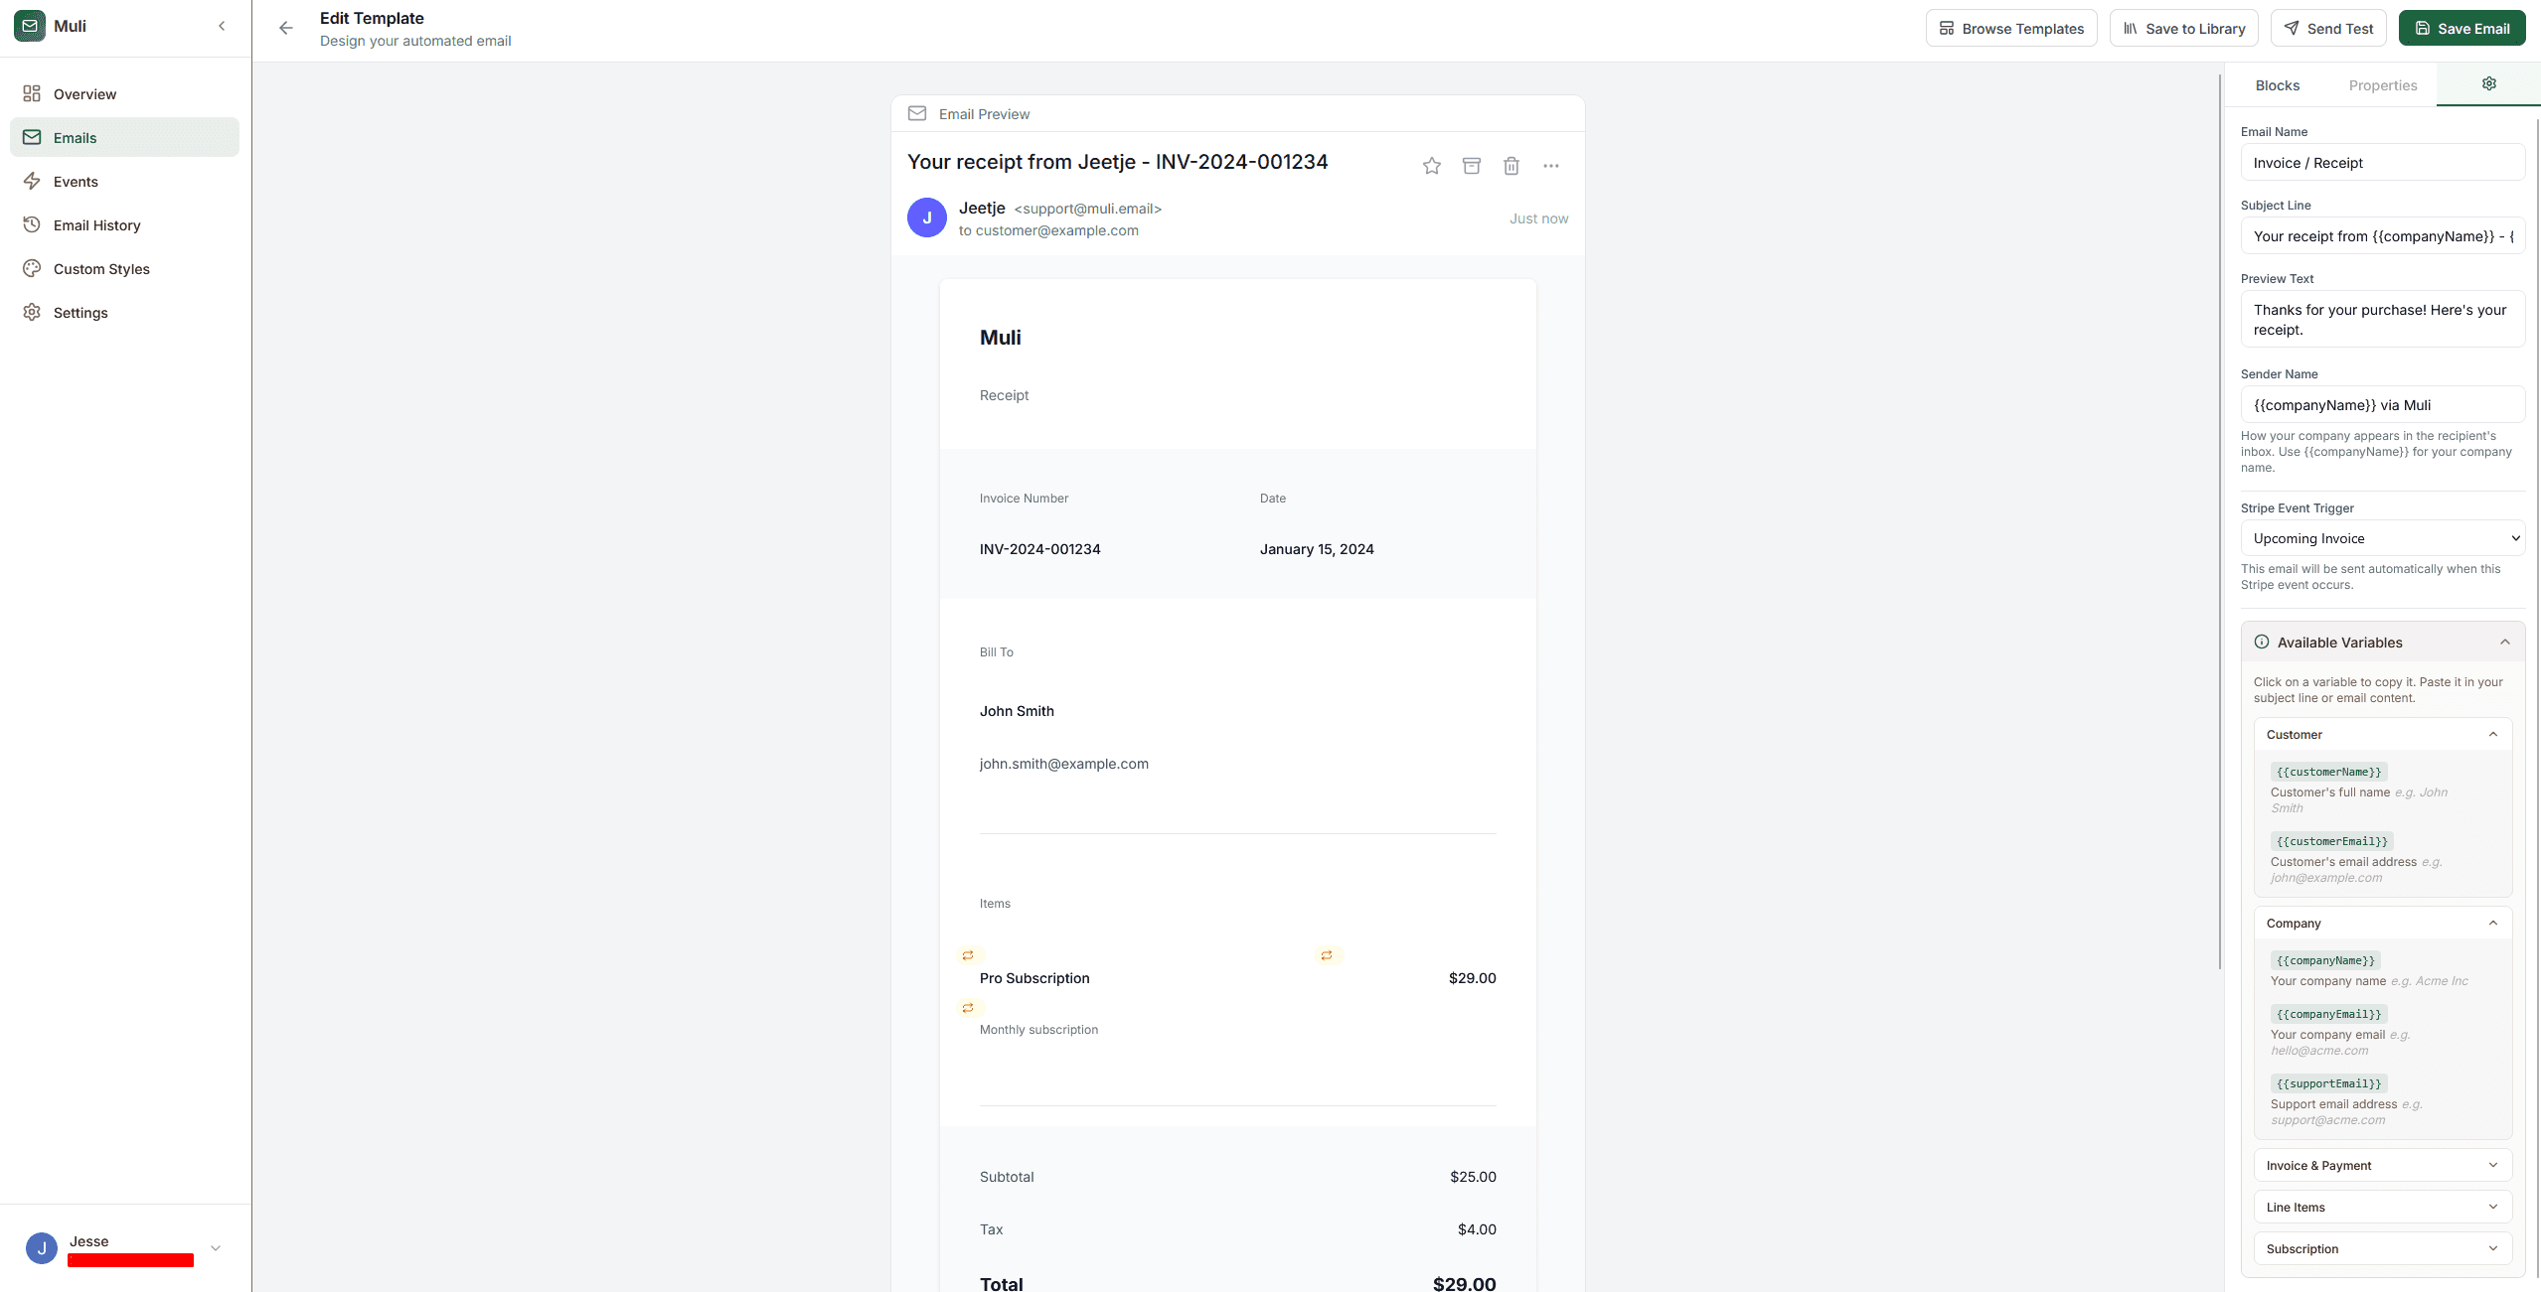Image resolution: width=2541 pixels, height=1292 pixels.
Task: Click the back arrow next to Edit Template
Action: [x=286, y=28]
